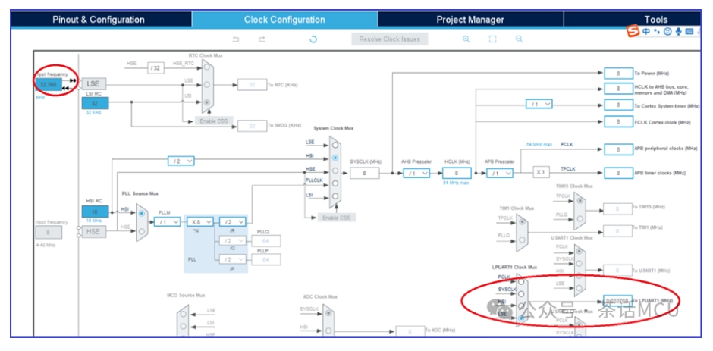Select HSI in System Clock Mux
The height and width of the screenshot is (351, 713).
335,158
